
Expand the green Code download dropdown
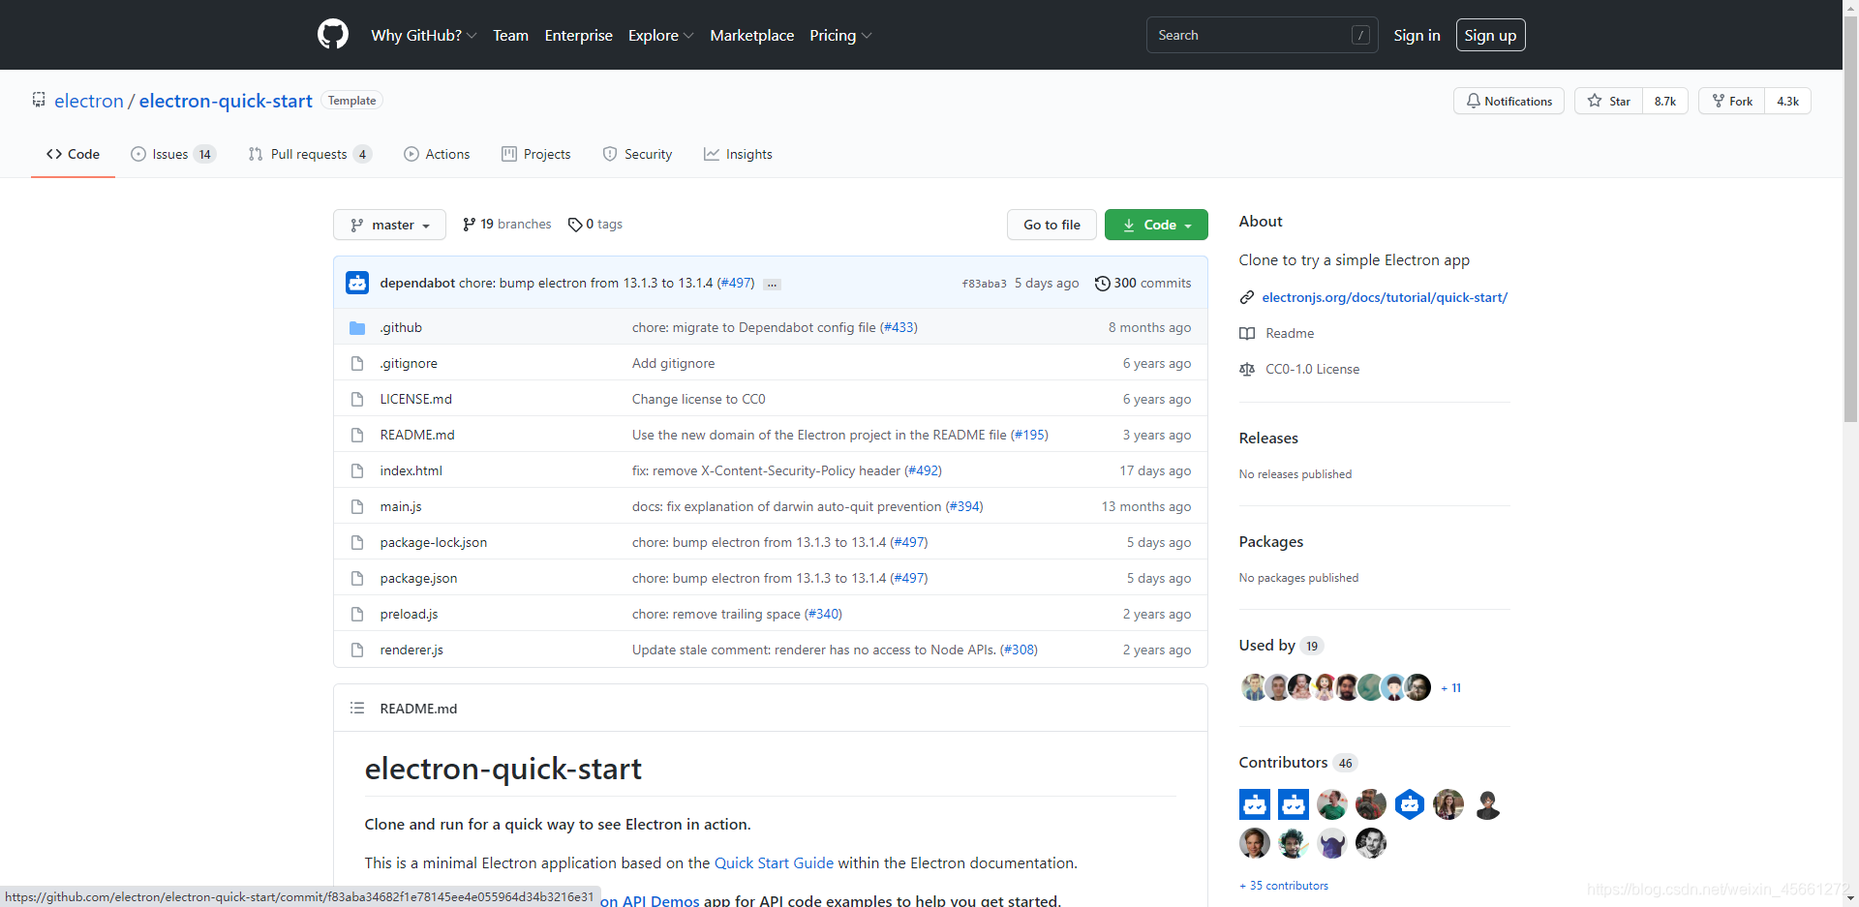click(x=1155, y=225)
